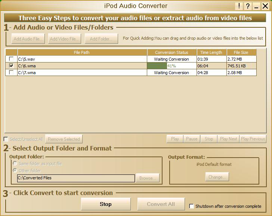Click the iPod Default format label
This screenshot has height=216, width=272.
(x=214, y=164)
